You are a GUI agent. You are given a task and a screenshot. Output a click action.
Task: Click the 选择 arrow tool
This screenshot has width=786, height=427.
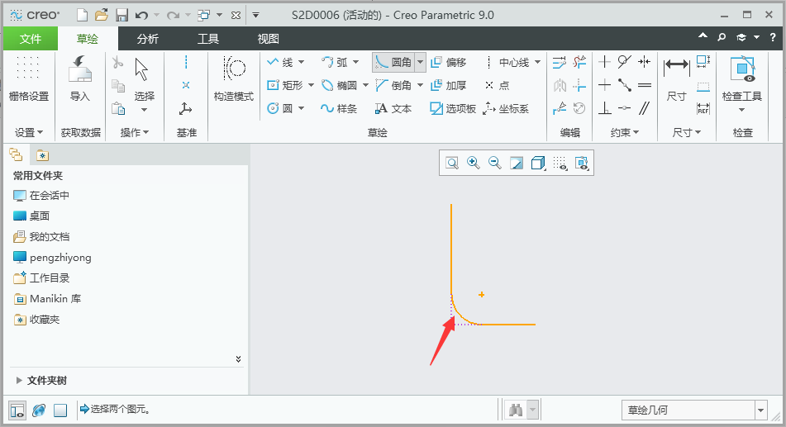coord(144,78)
